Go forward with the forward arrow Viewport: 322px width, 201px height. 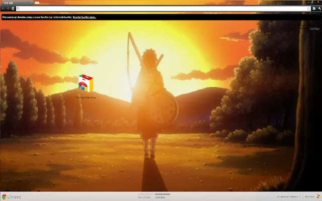[x=8, y=9]
